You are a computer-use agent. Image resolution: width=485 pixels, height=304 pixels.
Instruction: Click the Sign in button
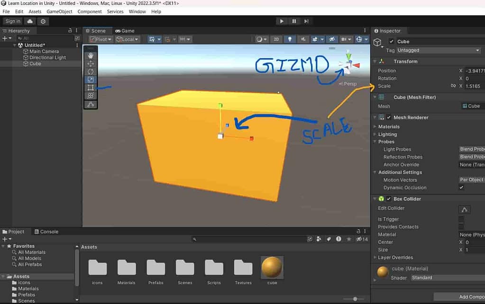pos(12,21)
